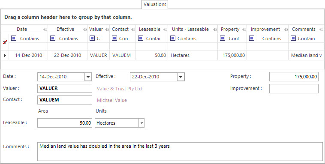
Task: Click the Michael Value contact link
Action: pos(112,100)
